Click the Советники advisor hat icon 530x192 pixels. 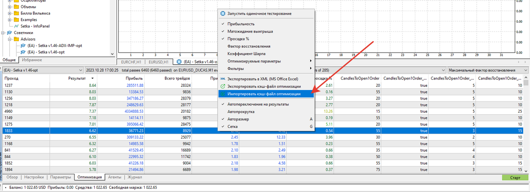tap(10, 32)
